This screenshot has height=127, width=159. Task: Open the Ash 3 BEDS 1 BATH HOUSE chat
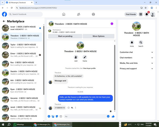pos(21,82)
